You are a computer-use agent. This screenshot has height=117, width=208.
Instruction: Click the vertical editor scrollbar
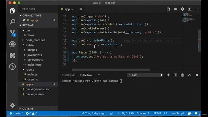click(199, 40)
